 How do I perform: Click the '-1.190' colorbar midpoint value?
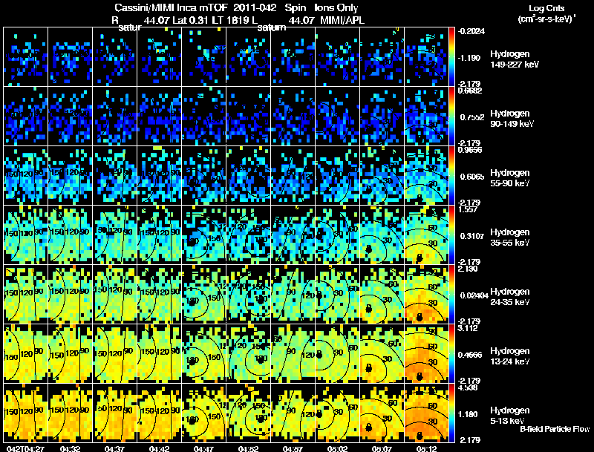click(470, 58)
